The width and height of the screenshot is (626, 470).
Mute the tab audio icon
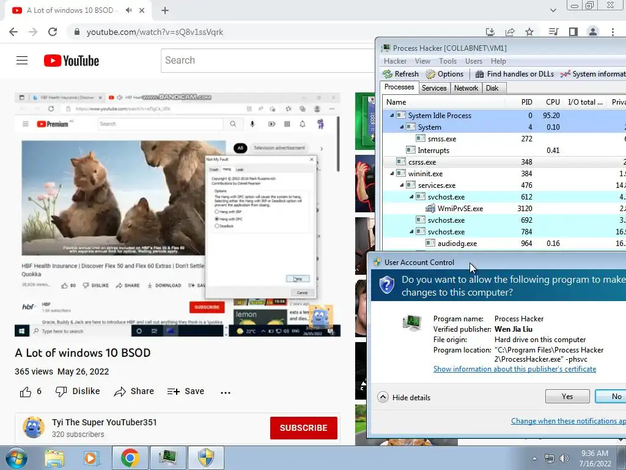[128, 10]
